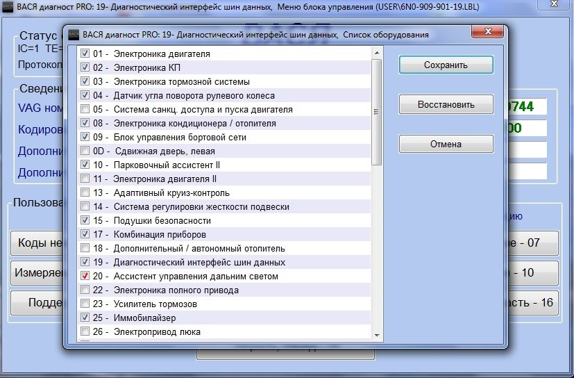
Task: Uncheck 02 Электроника КП checkbox
Action: click(x=85, y=67)
